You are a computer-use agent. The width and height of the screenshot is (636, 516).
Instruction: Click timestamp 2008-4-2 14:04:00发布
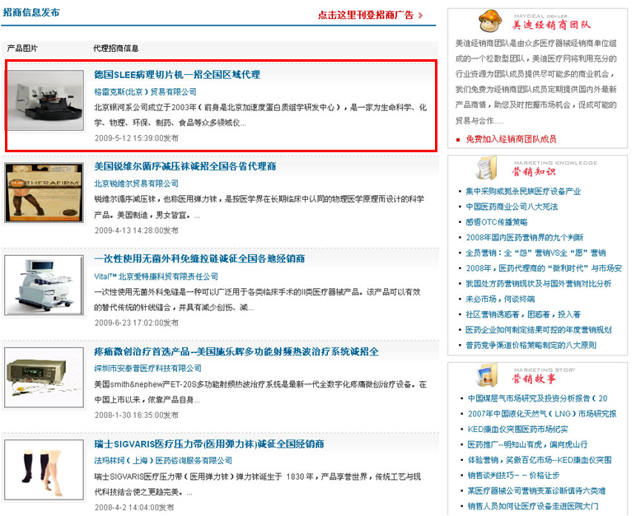(x=134, y=508)
